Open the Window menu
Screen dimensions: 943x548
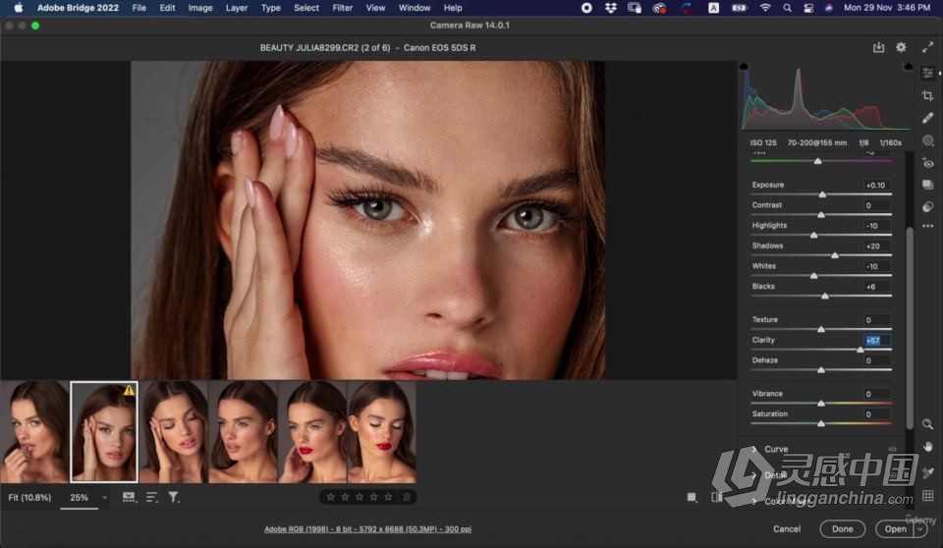click(x=415, y=8)
